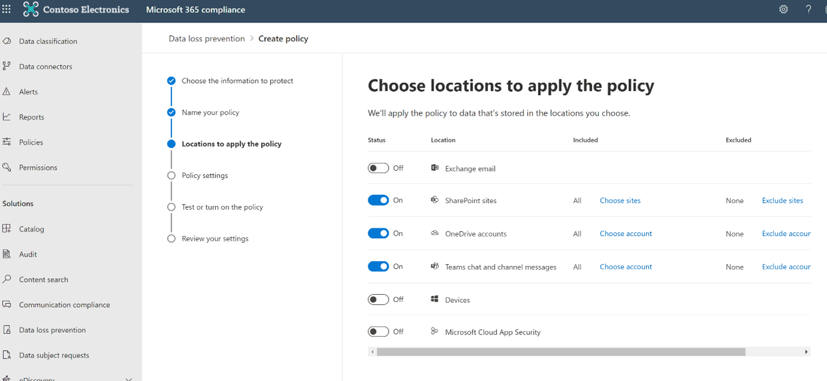Disable the Teams chat and channel messages toggle
Screen dimensions: 827x381
click(x=378, y=267)
